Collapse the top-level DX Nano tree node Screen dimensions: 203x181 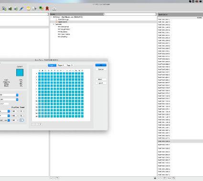click(51, 17)
